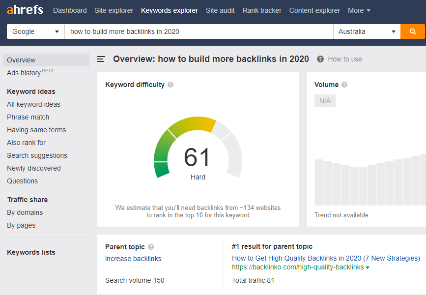This screenshot has width=426, height=295.
Task: Click the keyword difficulty gauge showing 61
Action: (x=198, y=148)
